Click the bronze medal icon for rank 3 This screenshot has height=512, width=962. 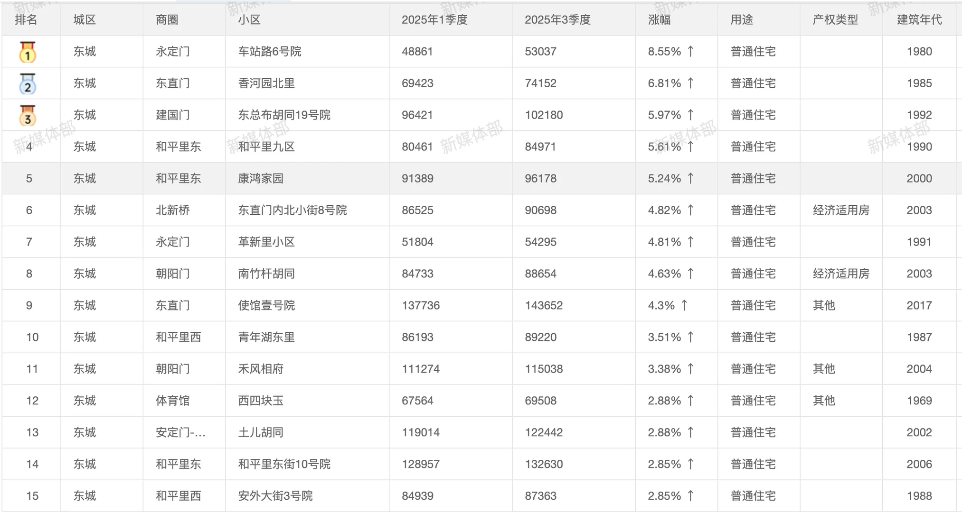click(x=28, y=115)
